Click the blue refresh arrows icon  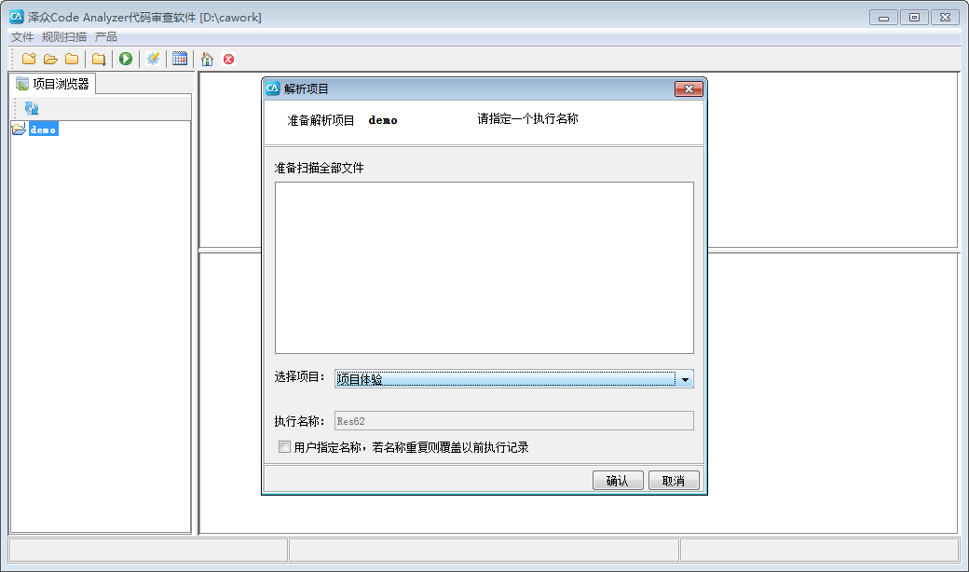[x=32, y=108]
